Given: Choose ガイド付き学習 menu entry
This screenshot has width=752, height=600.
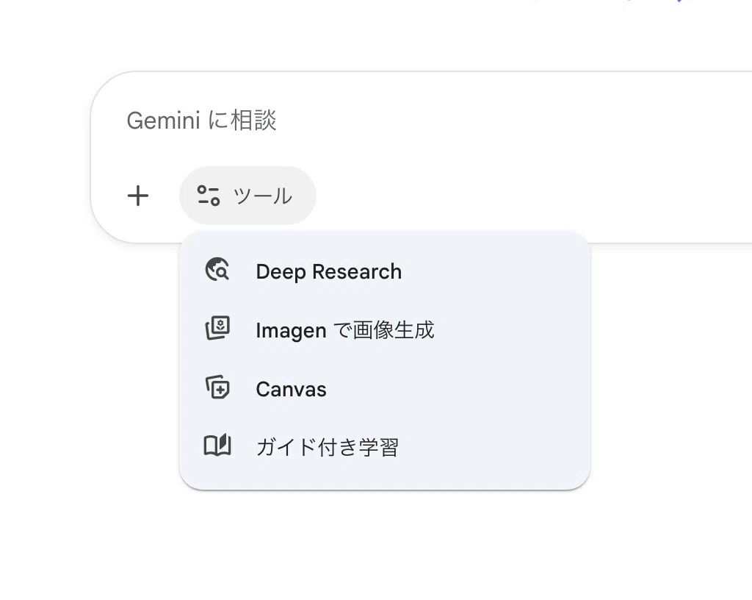Looking at the screenshot, I should (385, 447).
